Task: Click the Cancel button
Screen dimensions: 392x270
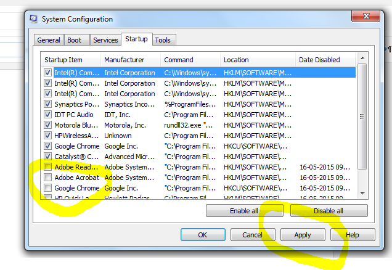Action: point(253,235)
